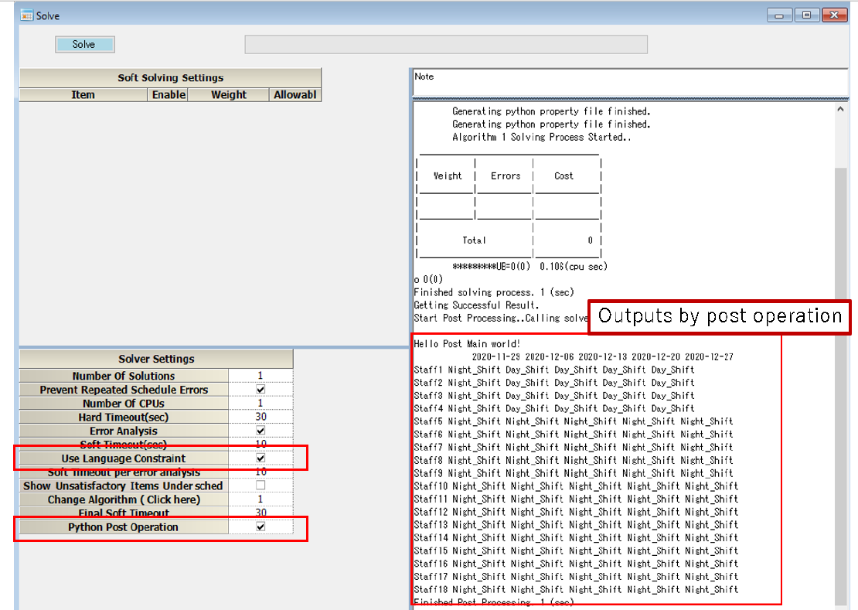This screenshot has height=610, width=858.
Task: Enable Show Unsatisfactory Items checkbox
Action: coord(260,486)
